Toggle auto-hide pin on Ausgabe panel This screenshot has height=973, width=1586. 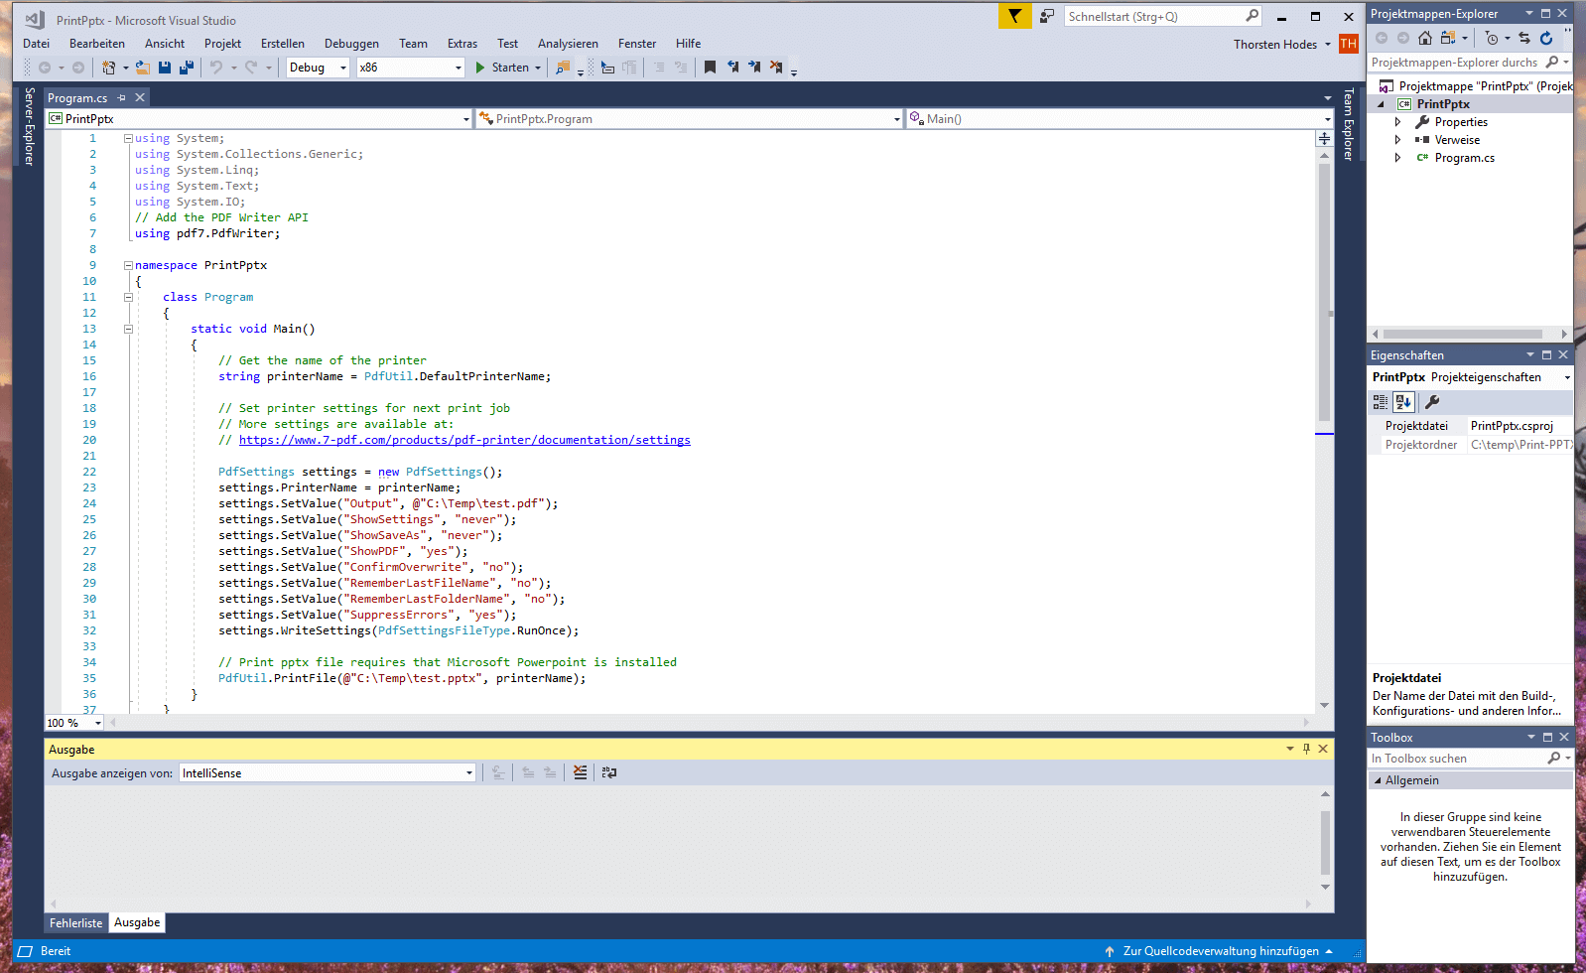click(1306, 749)
